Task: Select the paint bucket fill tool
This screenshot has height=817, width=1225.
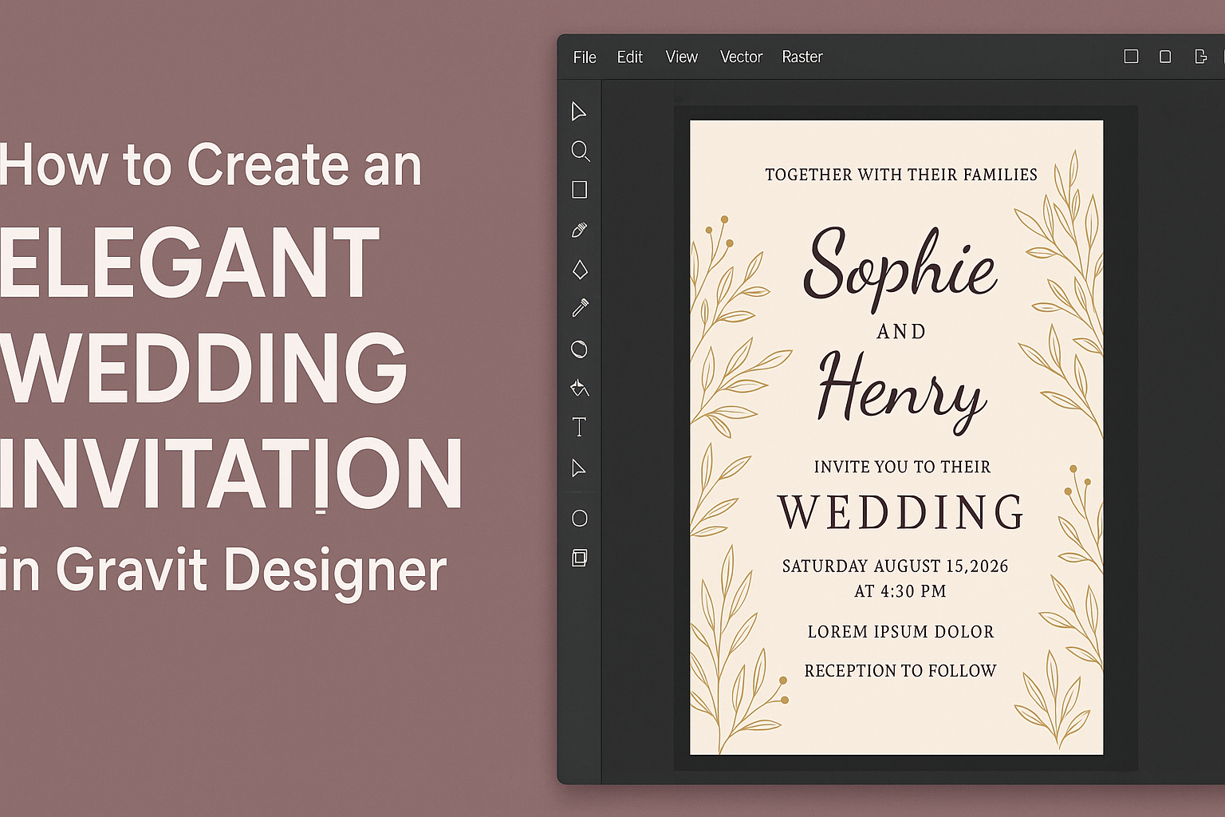Action: 580,389
